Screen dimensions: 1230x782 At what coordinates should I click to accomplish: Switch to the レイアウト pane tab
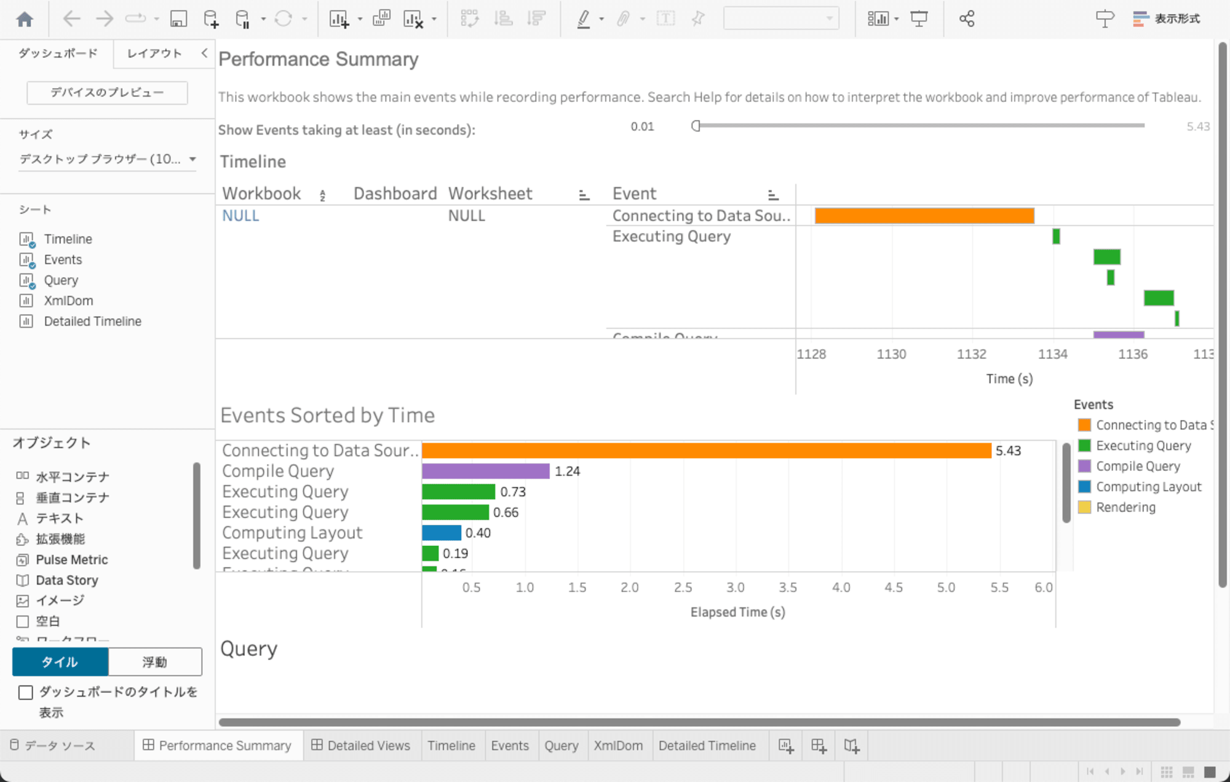pyautogui.click(x=154, y=53)
